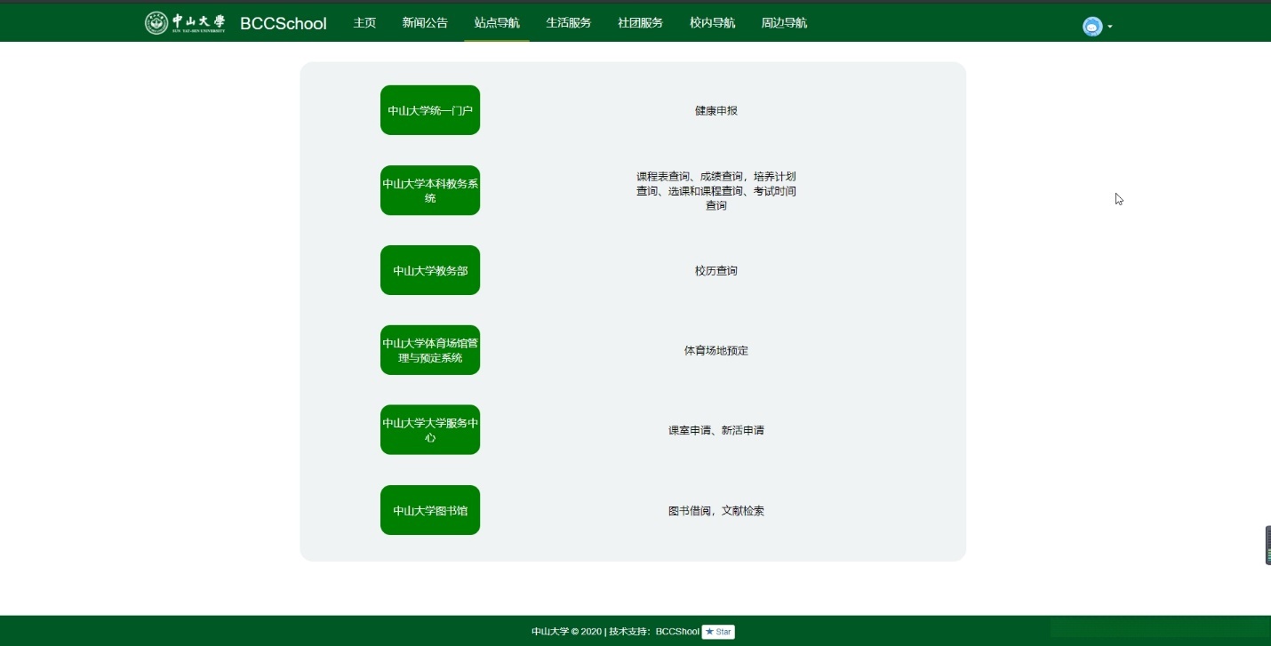Open the 中山大学教务部 button
The image size is (1271, 646).
[430, 270]
